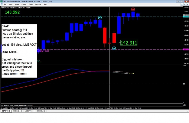This screenshot has height=123, width=189.
Task: Select the cyan circle marker above the blue candle
Action: [100, 18]
